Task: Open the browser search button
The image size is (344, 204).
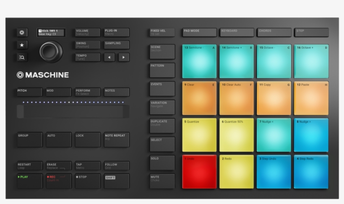Action: (x=22, y=57)
